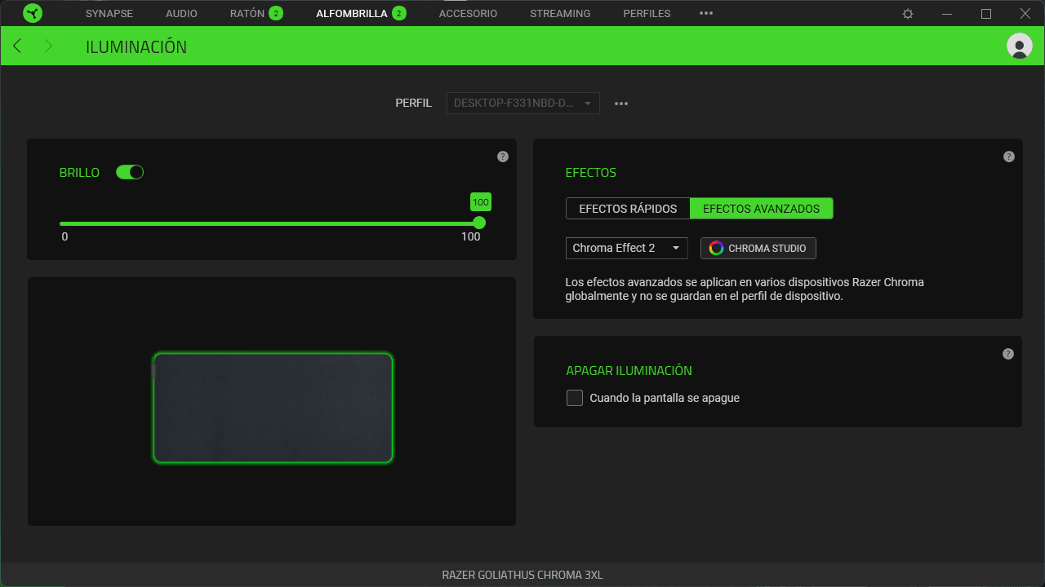
Task: Click the Ratón badge showing 2
Action: (276, 13)
